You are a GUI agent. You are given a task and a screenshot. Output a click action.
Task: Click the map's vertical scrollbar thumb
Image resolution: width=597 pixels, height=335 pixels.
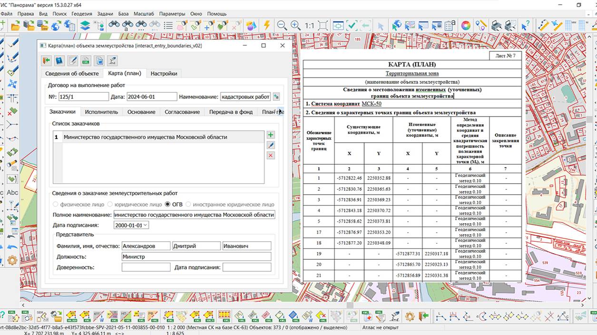[590, 119]
